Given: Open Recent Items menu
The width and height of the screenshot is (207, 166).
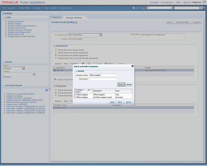Looking at the screenshot, I should (x=25, y=8).
